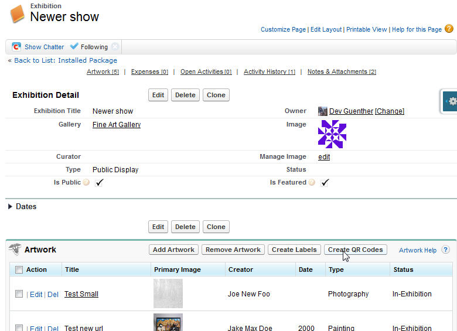Check the box for Test new url row
457x331 pixels.
(x=19, y=328)
